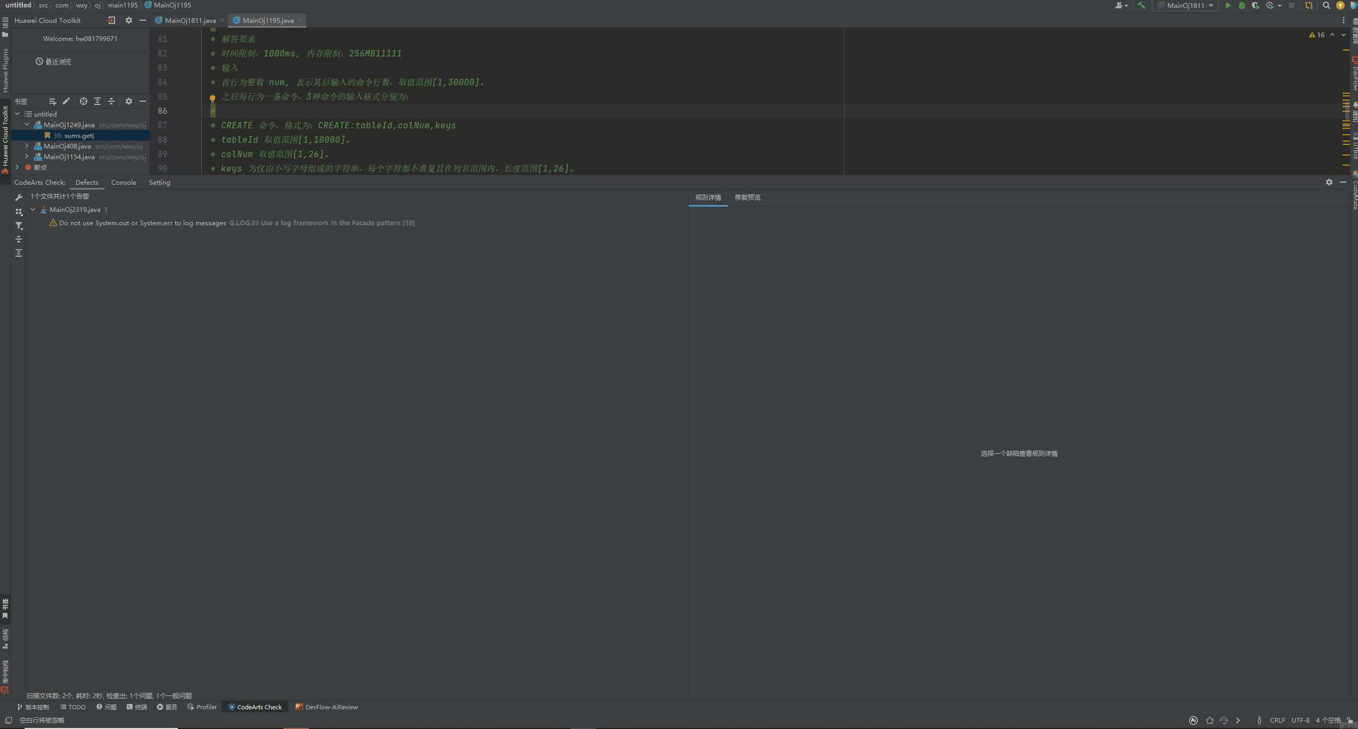Start debugging using the bug icon

point(1241,6)
